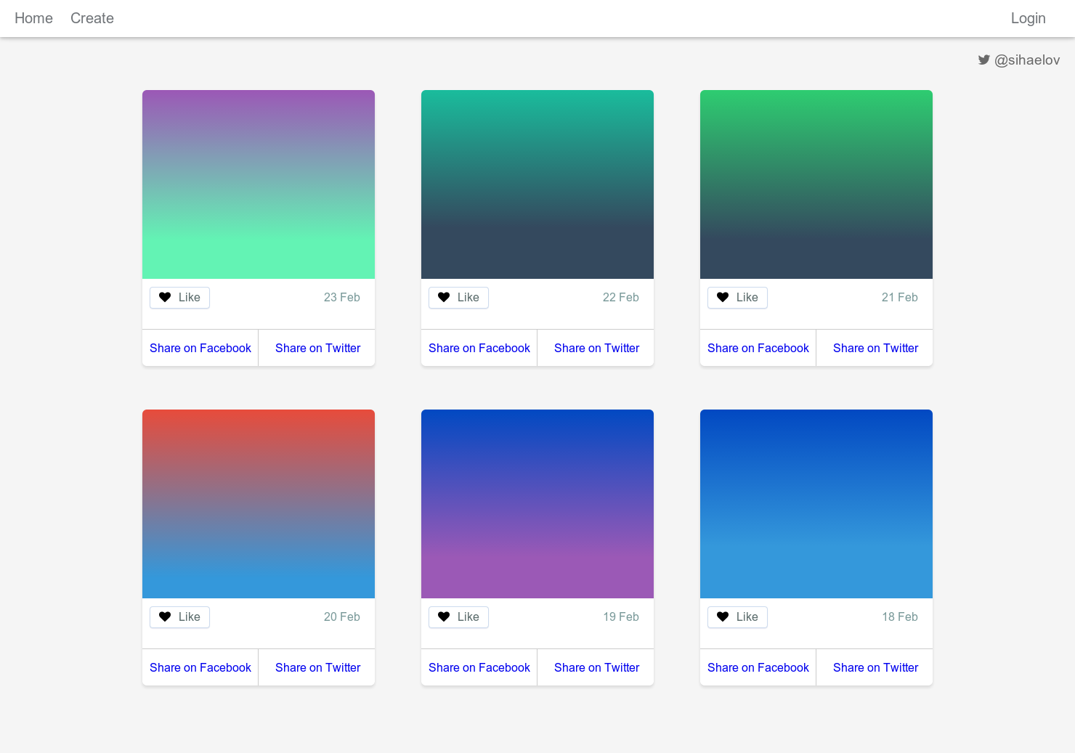This screenshot has height=753, width=1075.
Task: Like the 22 Feb gradient
Action: (x=458, y=298)
